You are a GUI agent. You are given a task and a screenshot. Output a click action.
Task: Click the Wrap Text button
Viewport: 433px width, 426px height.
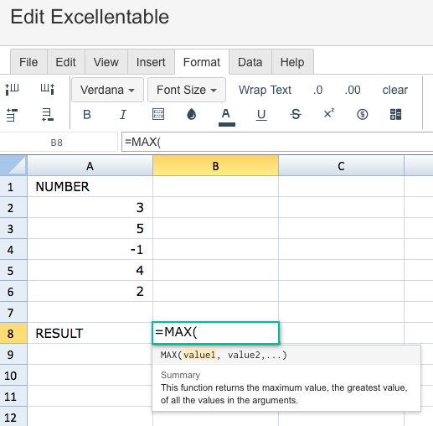(x=265, y=90)
